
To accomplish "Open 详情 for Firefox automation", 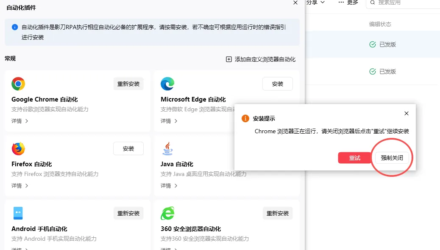I will pyautogui.click(x=19, y=186).
